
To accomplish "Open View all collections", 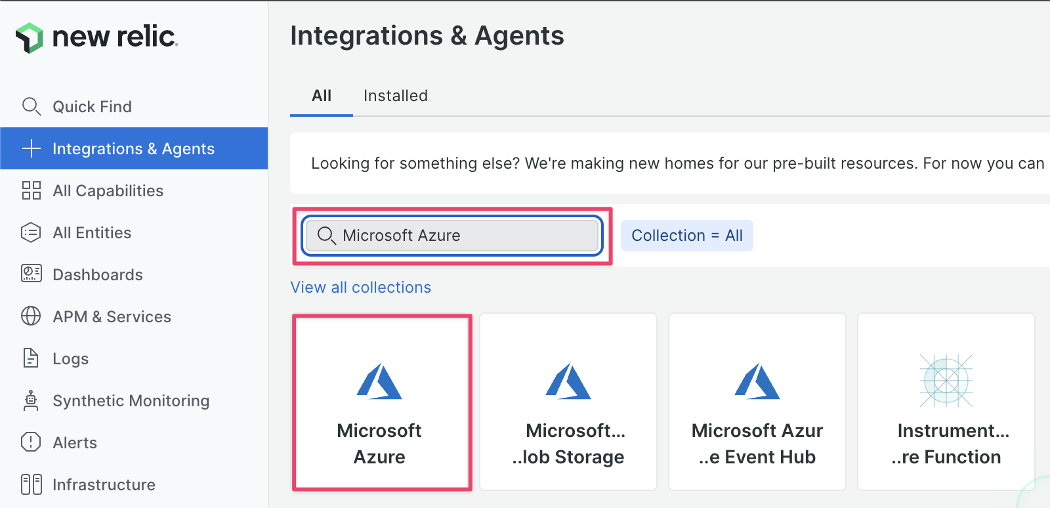I will 360,287.
